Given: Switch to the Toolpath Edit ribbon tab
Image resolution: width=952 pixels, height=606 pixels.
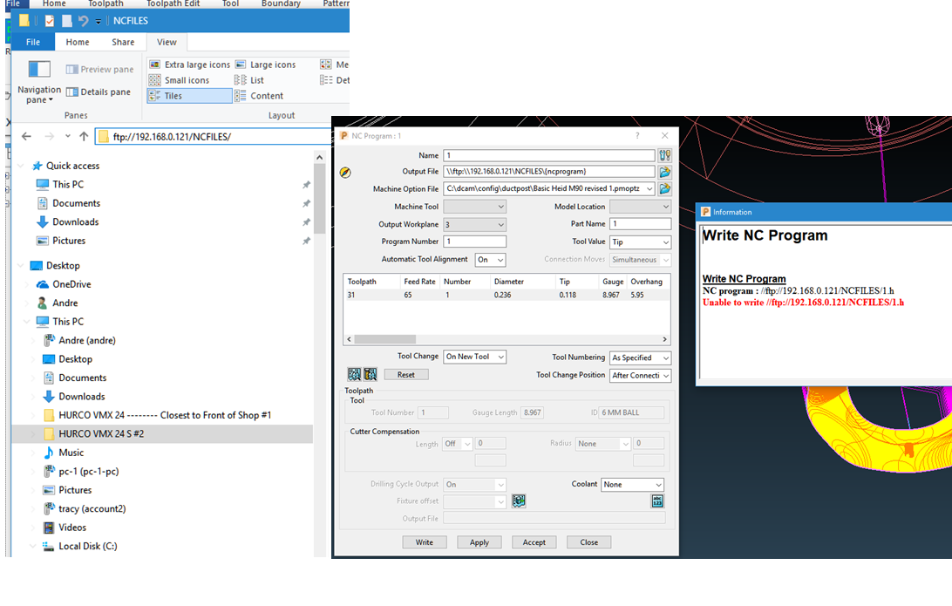Looking at the screenshot, I should tap(172, 3).
